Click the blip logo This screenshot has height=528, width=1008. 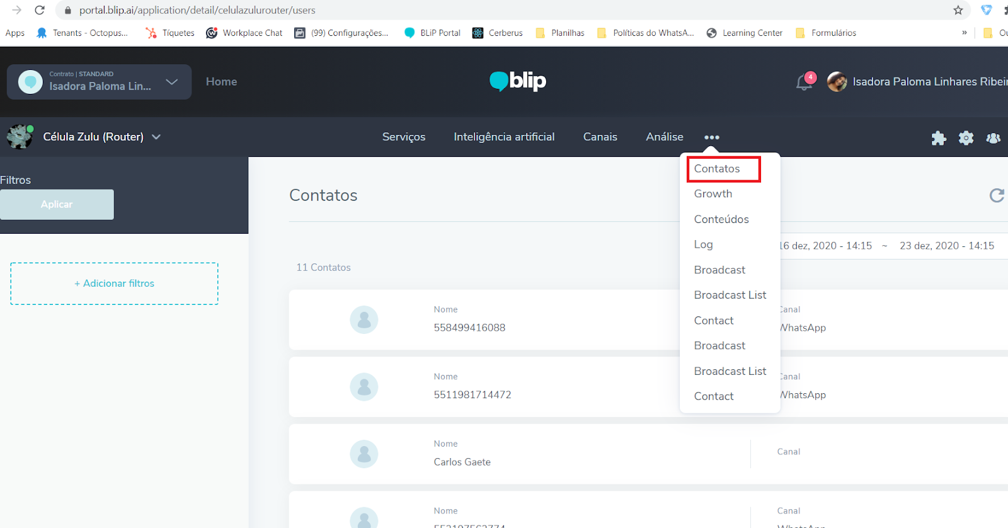(x=518, y=81)
